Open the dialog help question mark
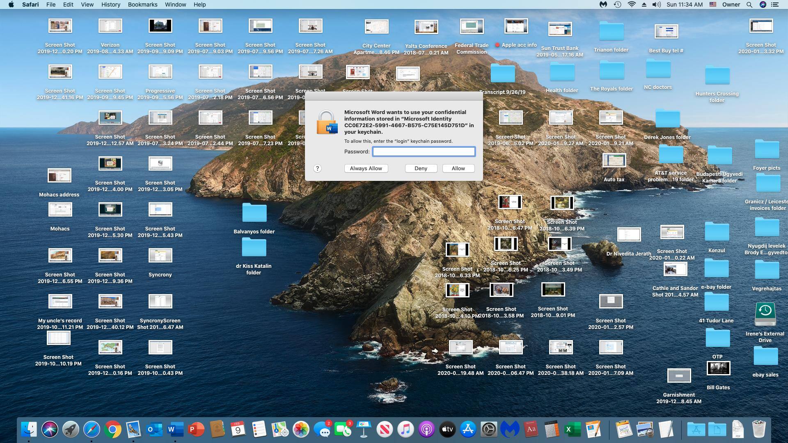The height and width of the screenshot is (443, 788). (x=317, y=169)
